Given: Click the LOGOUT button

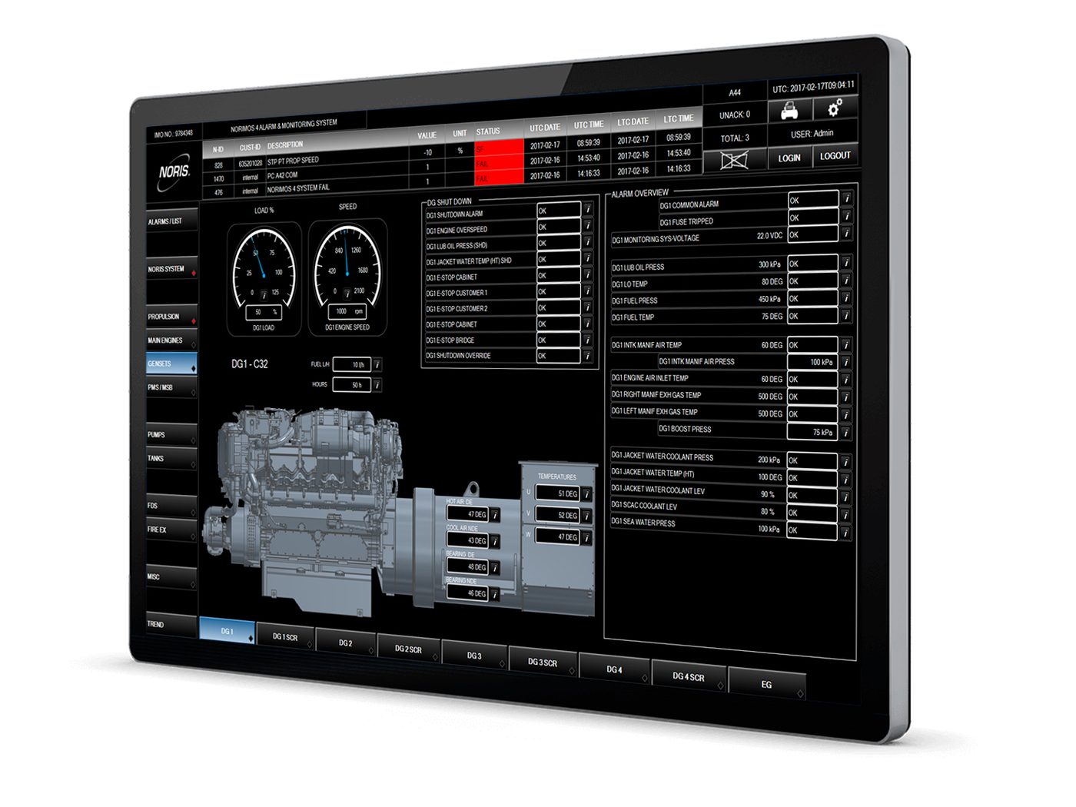Looking at the screenshot, I should coord(835,155).
